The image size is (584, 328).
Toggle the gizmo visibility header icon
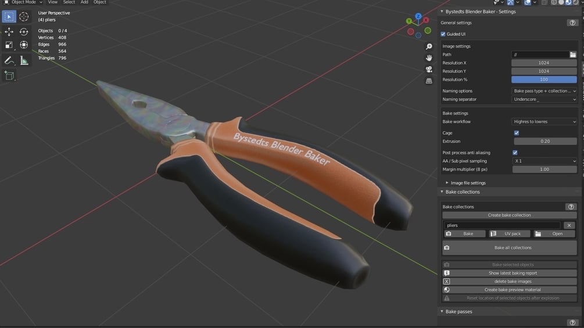pos(511,2)
